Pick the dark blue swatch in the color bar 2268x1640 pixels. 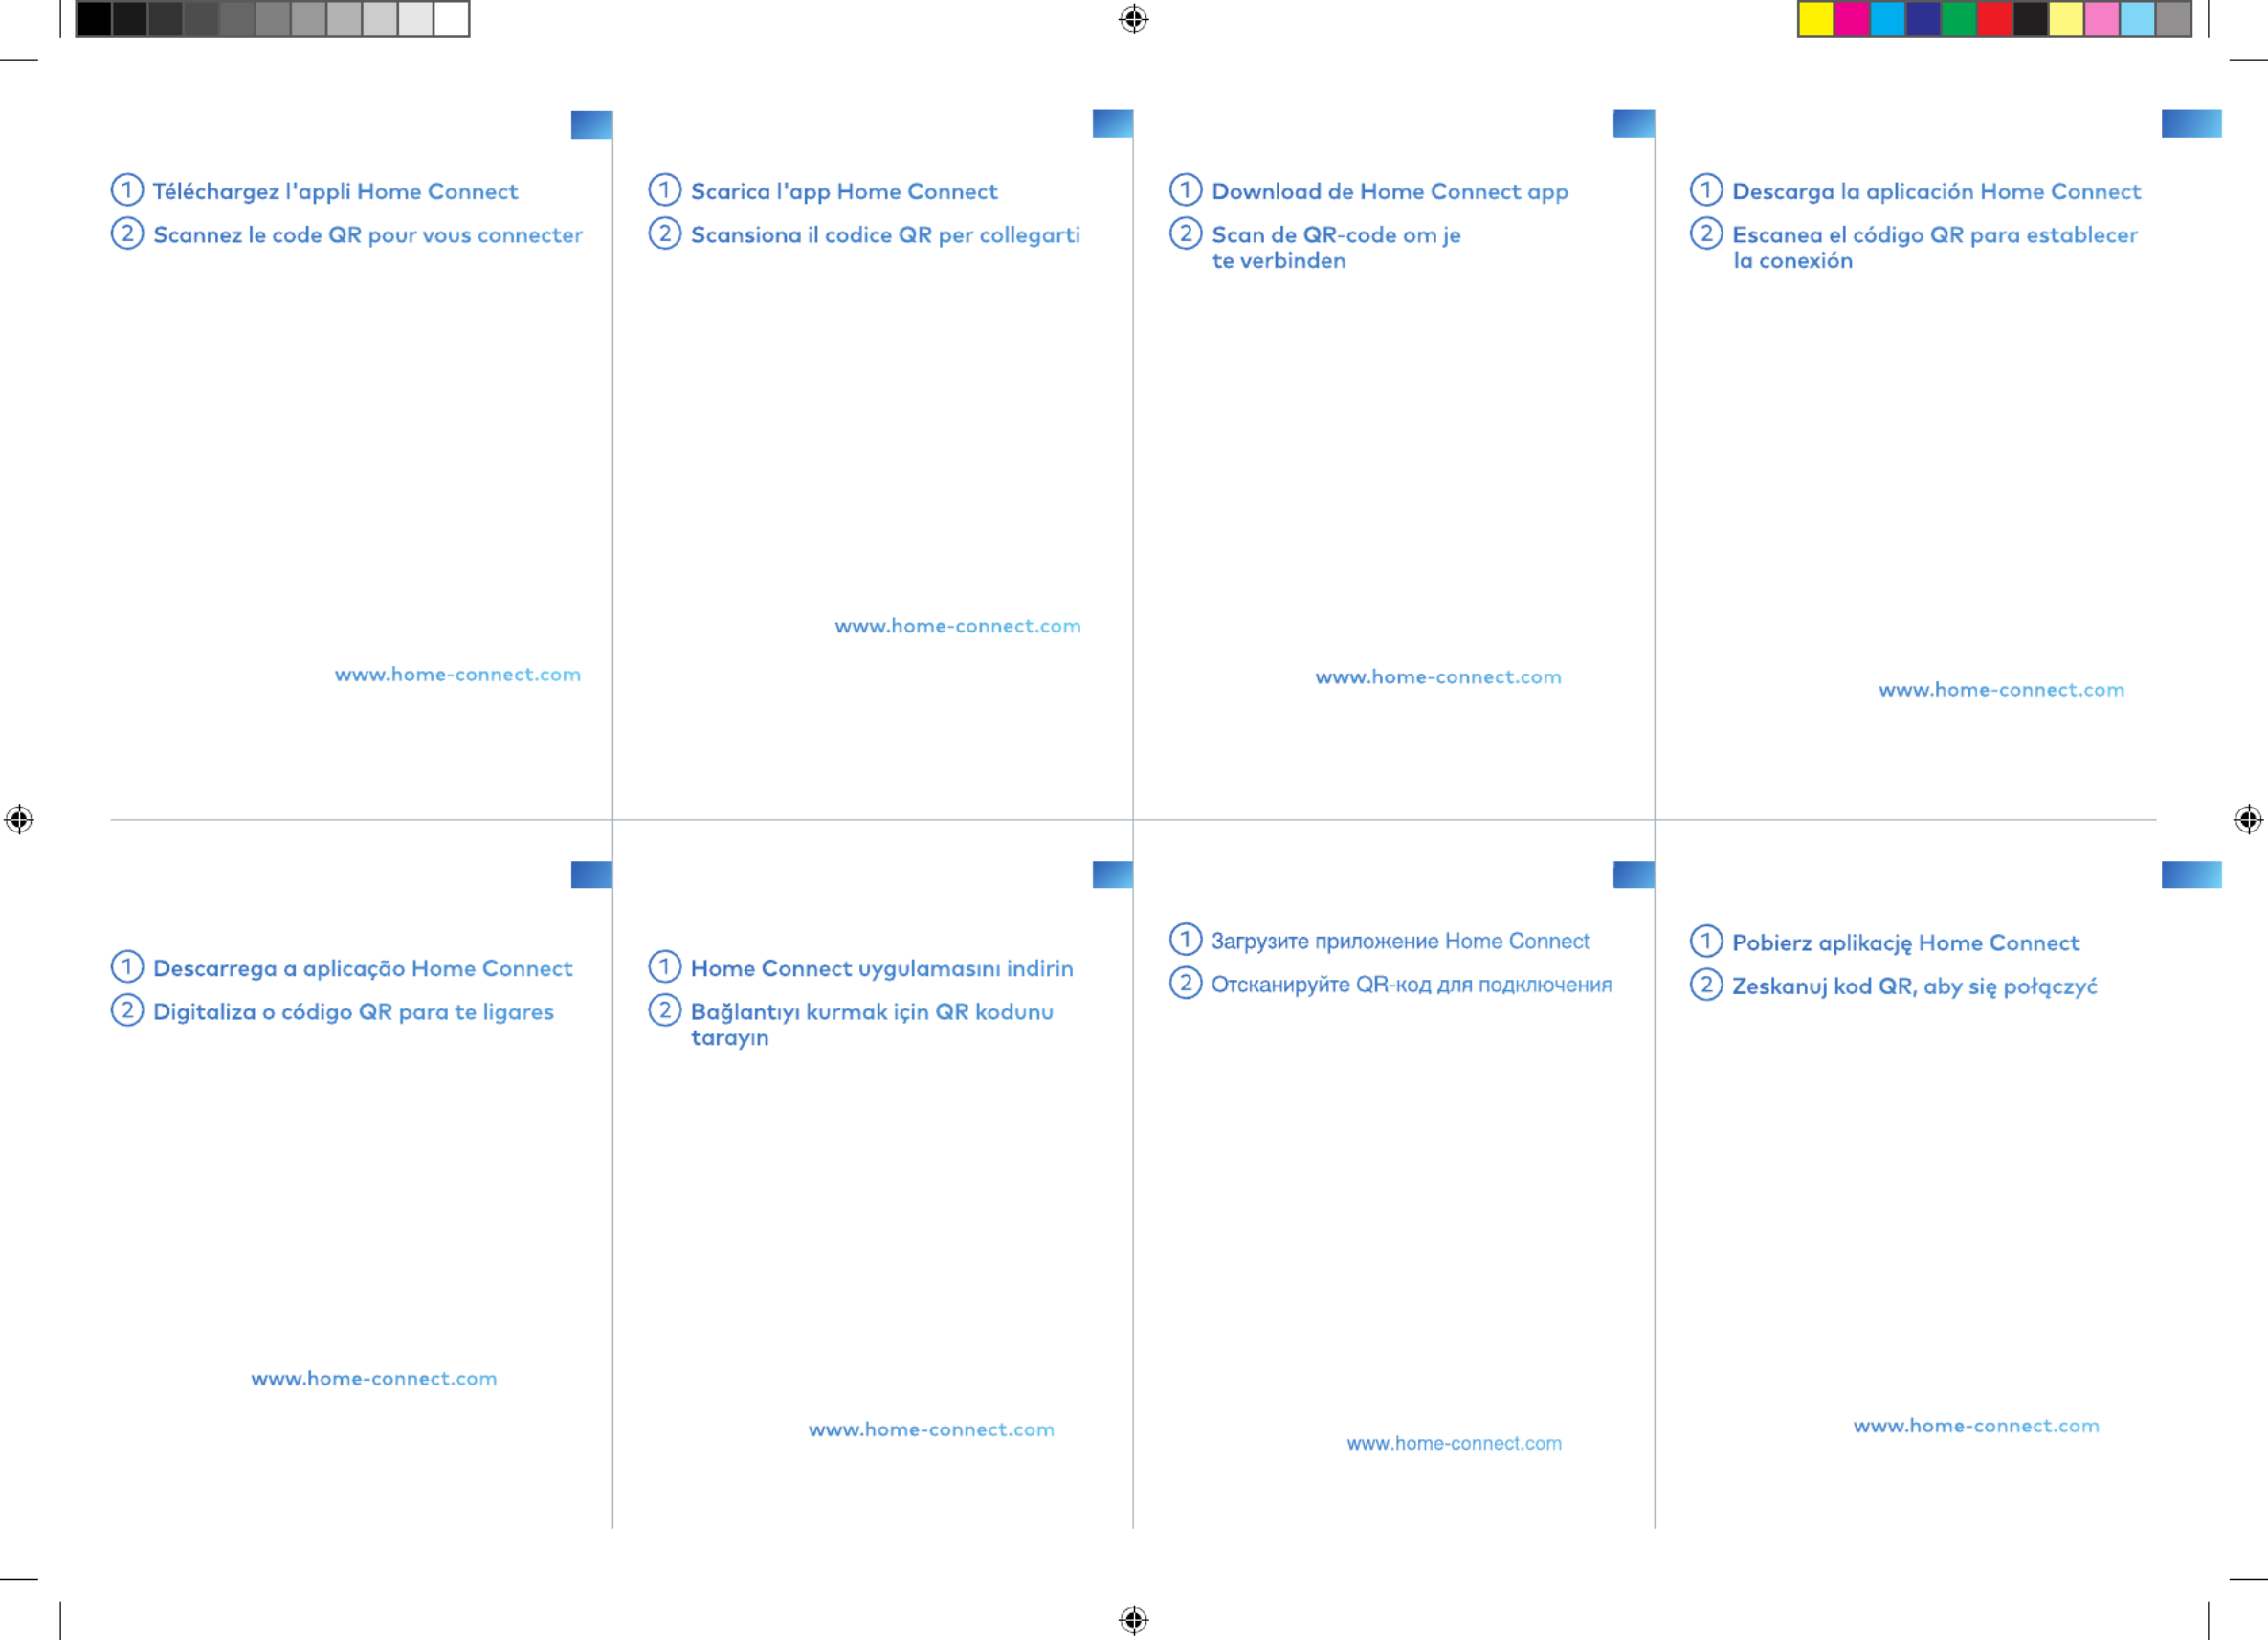click(1923, 19)
